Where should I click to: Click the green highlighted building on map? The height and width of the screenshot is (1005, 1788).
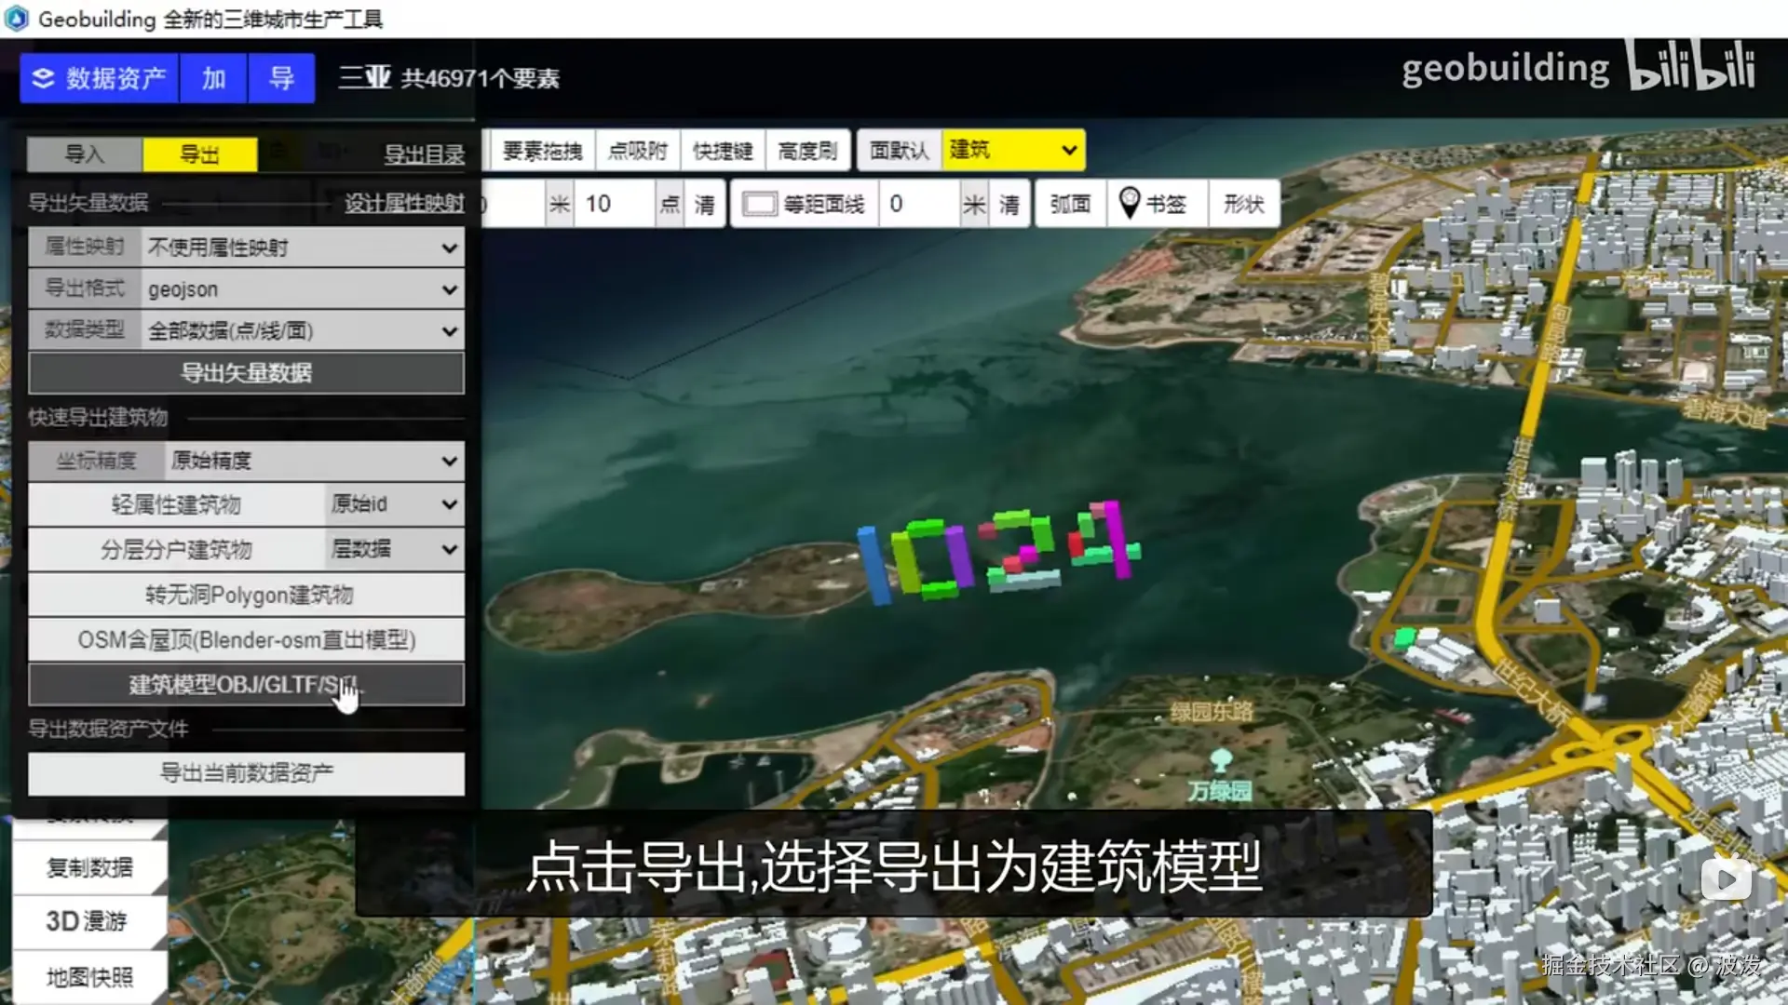pyautogui.click(x=1403, y=637)
